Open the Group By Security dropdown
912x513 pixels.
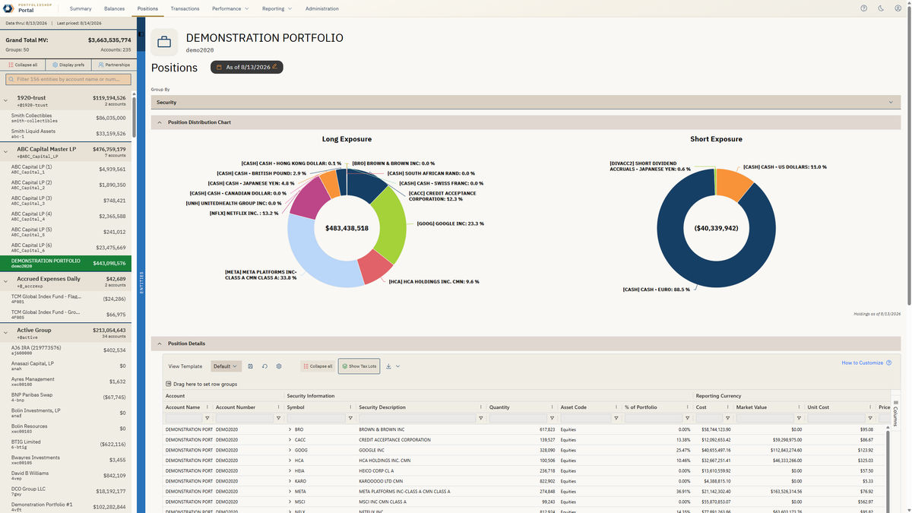526,102
